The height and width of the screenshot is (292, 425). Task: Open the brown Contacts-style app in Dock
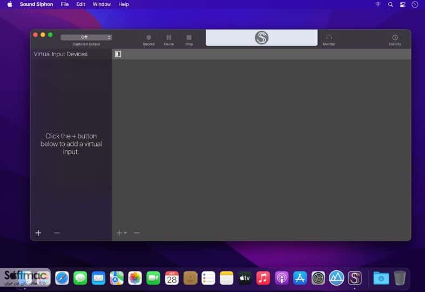point(190,278)
